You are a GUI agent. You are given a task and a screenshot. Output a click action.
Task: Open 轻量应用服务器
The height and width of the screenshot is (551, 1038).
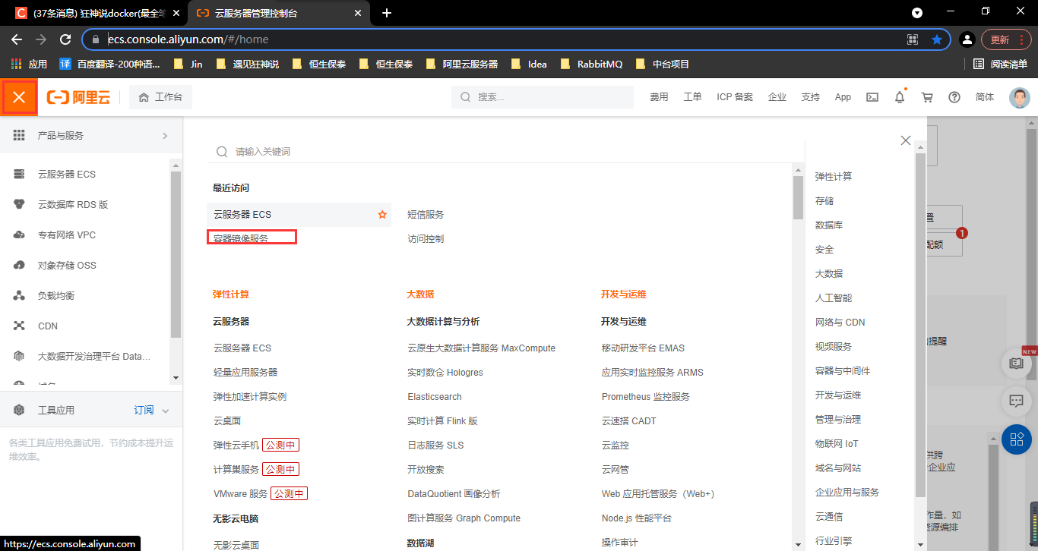click(245, 373)
